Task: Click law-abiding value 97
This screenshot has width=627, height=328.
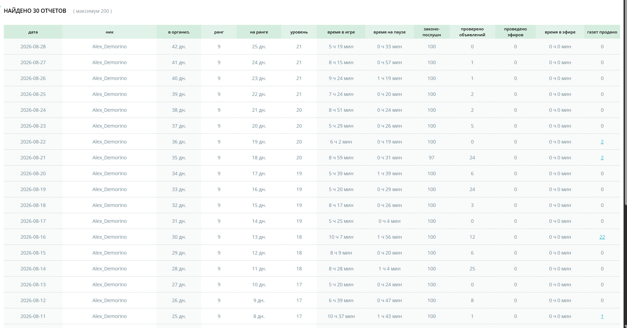Action: tap(431, 158)
